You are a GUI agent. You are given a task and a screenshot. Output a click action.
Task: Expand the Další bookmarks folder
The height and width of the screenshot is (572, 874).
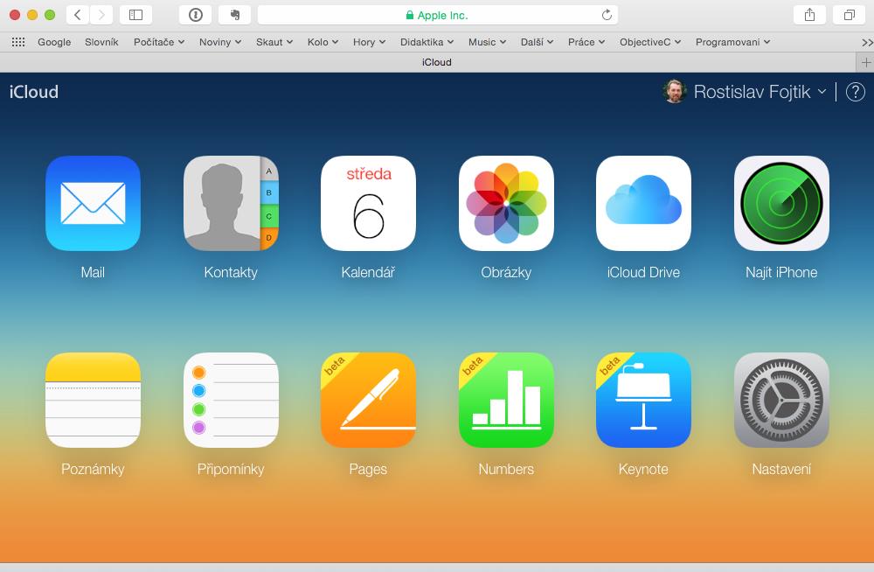click(x=537, y=42)
